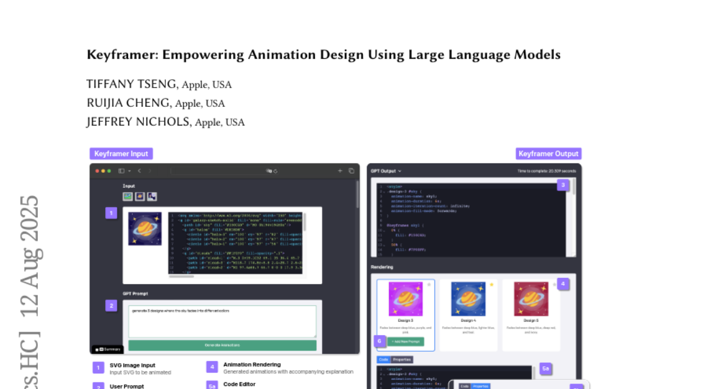The width and height of the screenshot is (721, 389).
Task: Star the Design 3 animation
Action: 429,285
